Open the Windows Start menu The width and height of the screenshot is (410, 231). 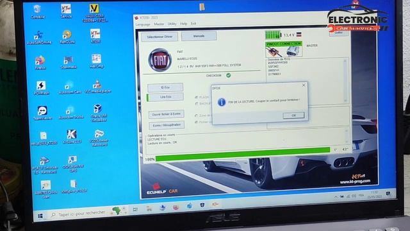click(40, 216)
